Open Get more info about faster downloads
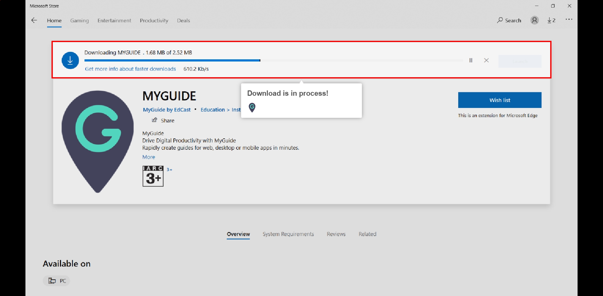The image size is (603, 296). tap(130, 69)
